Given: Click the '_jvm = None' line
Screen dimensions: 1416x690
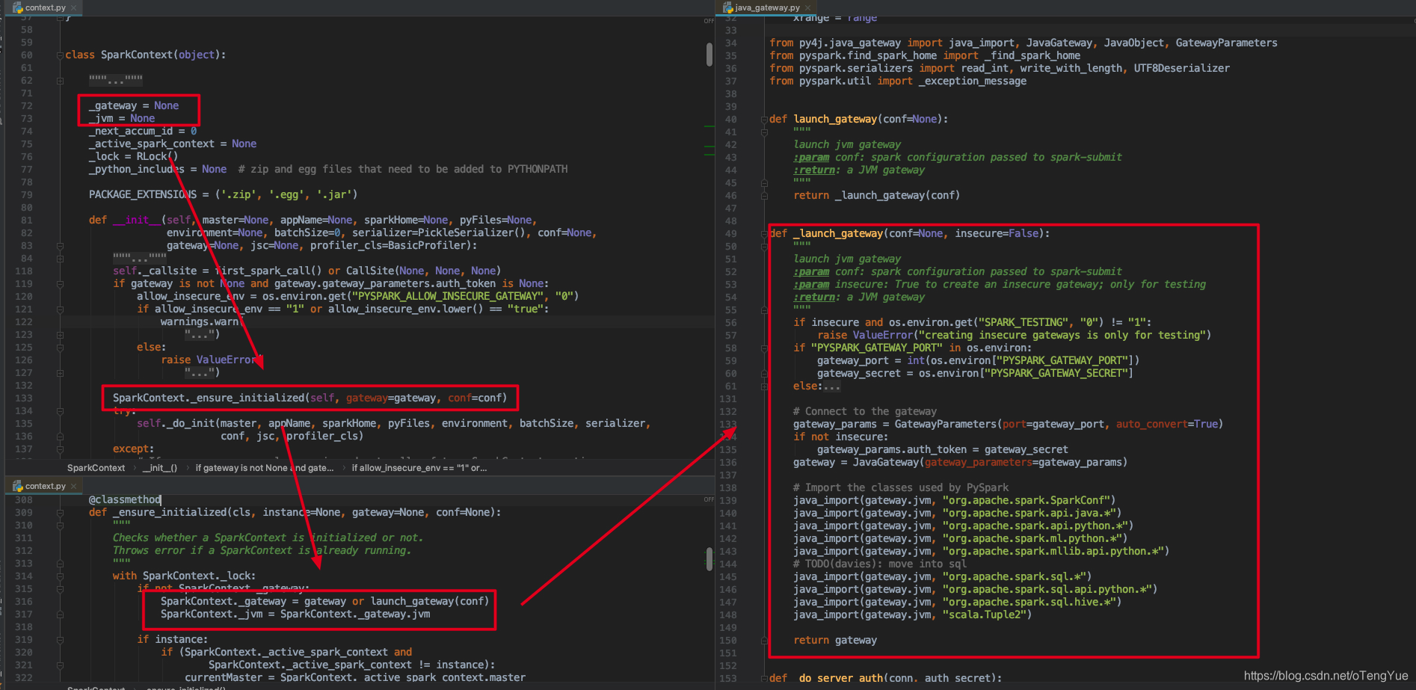Looking at the screenshot, I should (x=122, y=119).
